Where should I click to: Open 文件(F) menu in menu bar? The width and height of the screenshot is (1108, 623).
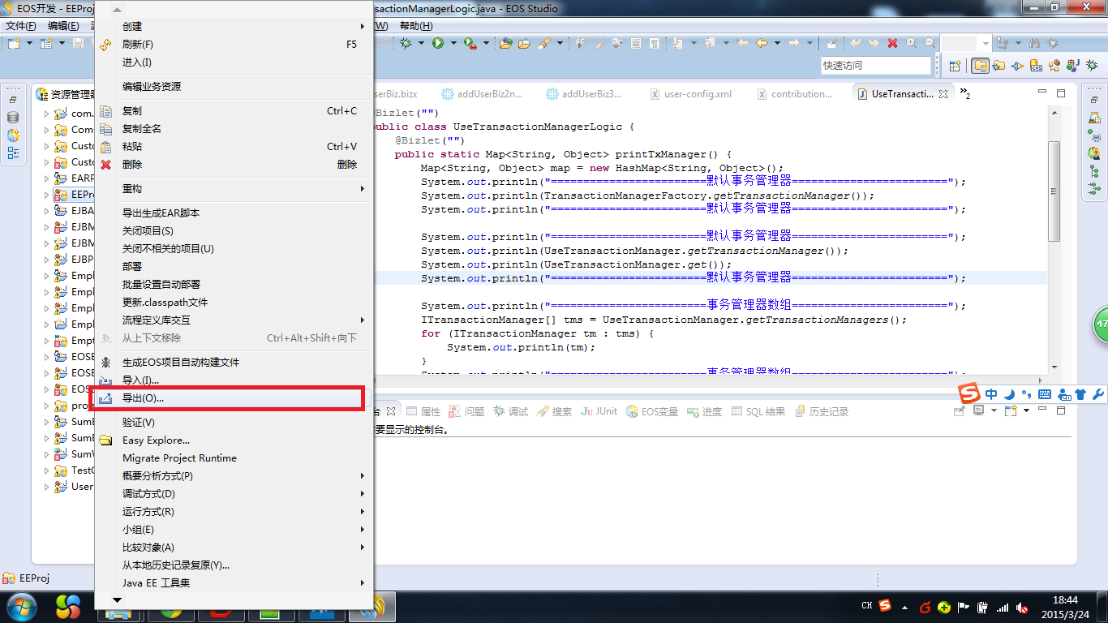tap(20, 26)
